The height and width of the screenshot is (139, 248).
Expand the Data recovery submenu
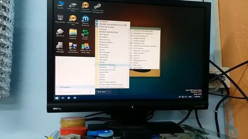[x=112, y=40]
